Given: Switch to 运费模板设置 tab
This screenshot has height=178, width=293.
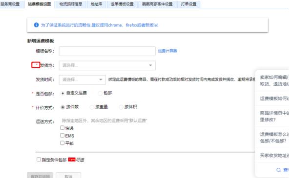Looking at the screenshot, I should pos(40,4).
